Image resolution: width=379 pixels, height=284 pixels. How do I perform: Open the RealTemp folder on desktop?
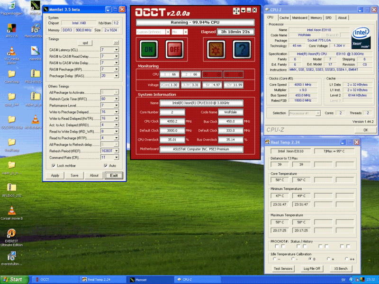coord(11,142)
